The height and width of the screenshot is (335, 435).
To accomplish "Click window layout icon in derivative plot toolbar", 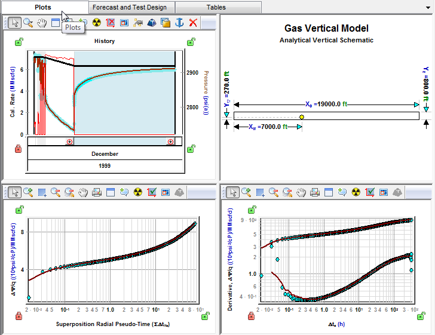I will pyautogui.click(x=329, y=192).
